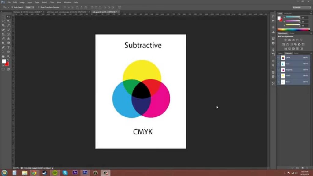
Task: Toggle visibility of the Magenta channel
Action: [278, 70]
